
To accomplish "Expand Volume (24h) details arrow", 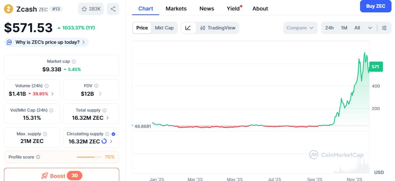I will [x=52, y=94].
